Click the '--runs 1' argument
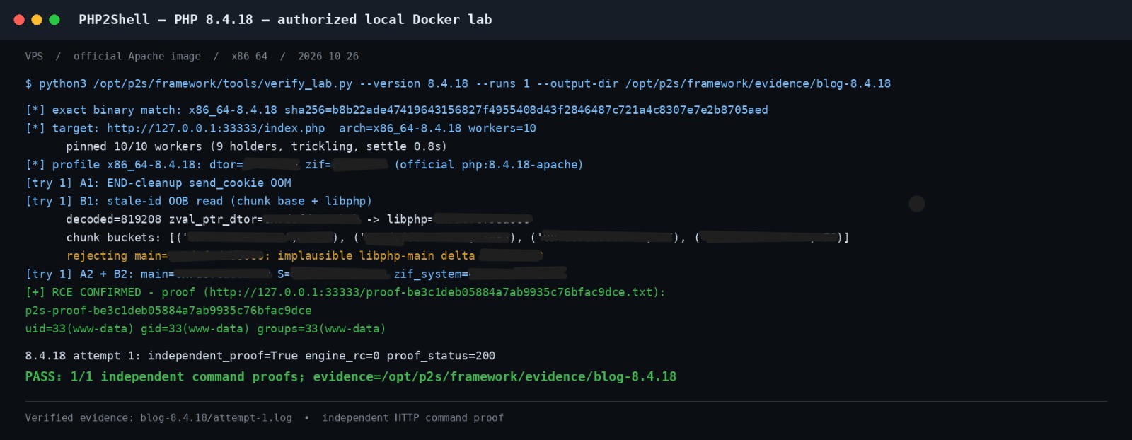Screen dimensions: 1132x440 point(502,83)
